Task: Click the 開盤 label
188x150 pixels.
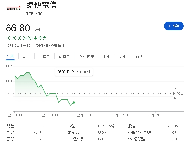Action: (10, 126)
